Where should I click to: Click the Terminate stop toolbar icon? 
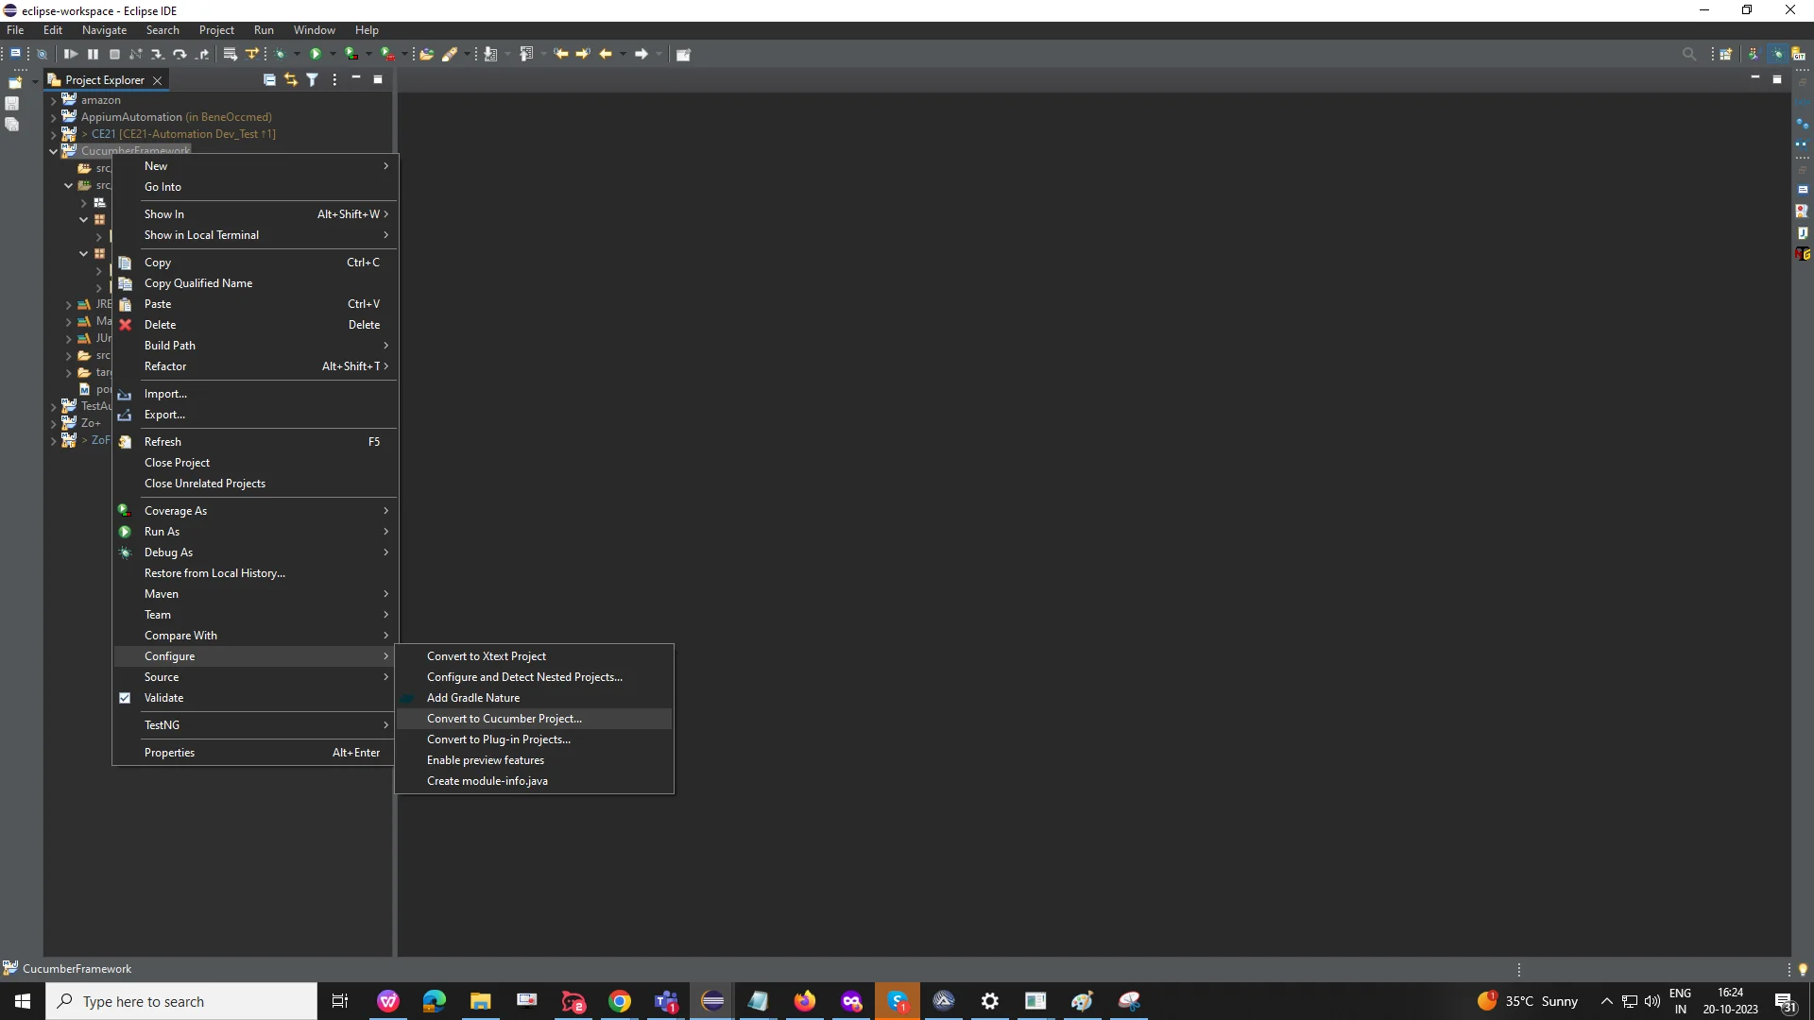(114, 55)
